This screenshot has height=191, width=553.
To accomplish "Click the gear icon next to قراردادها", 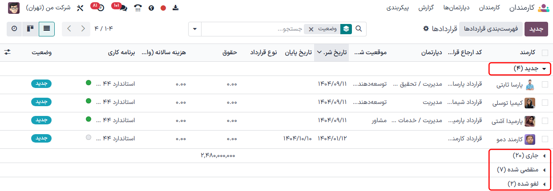I will pos(426,28).
